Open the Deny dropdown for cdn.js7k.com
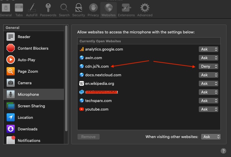 pyautogui.click(x=209, y=67)
